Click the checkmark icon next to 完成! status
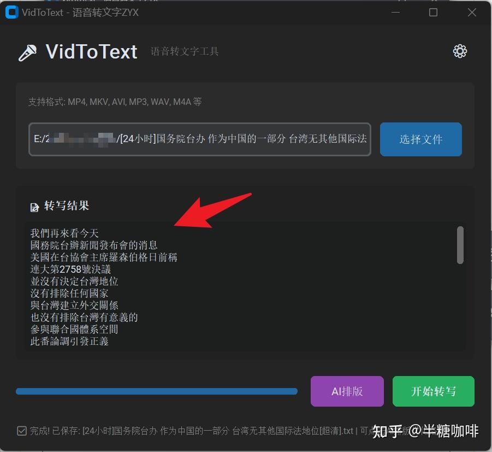Screen dimensions: 492x452 [x=22, y=431]
